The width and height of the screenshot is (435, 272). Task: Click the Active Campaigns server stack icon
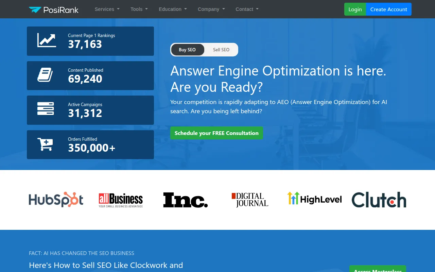46,108
